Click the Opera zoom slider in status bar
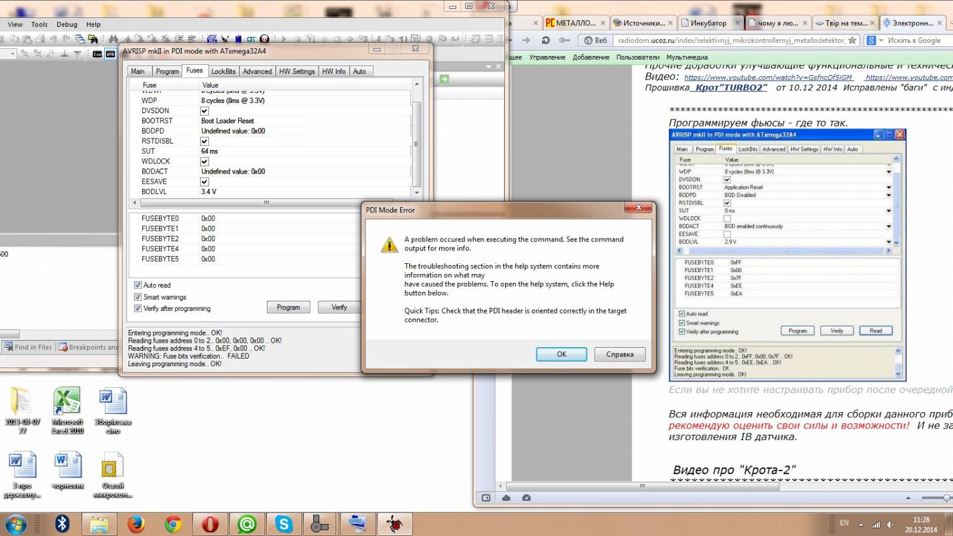Image resolution: width=953 pixels, height=536 pixels. (937, 498)
